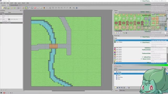The height and width of the screenshot is (94, 168).
Task: Select the Trans. Waters terrain set
Action: [x=119, y=42]
